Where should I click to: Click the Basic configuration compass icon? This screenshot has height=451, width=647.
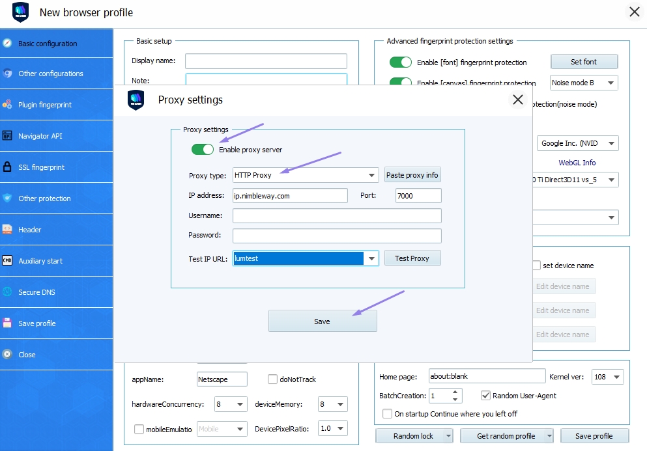tap(7, 43)
